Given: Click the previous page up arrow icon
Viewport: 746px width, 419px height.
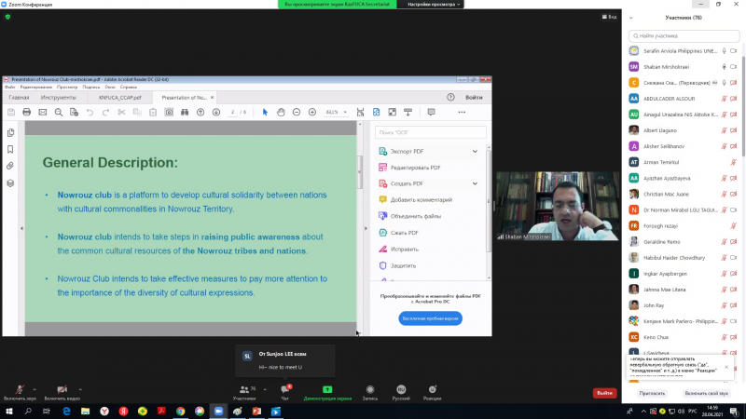Looking at the screenshot, I should pos(200,112).
